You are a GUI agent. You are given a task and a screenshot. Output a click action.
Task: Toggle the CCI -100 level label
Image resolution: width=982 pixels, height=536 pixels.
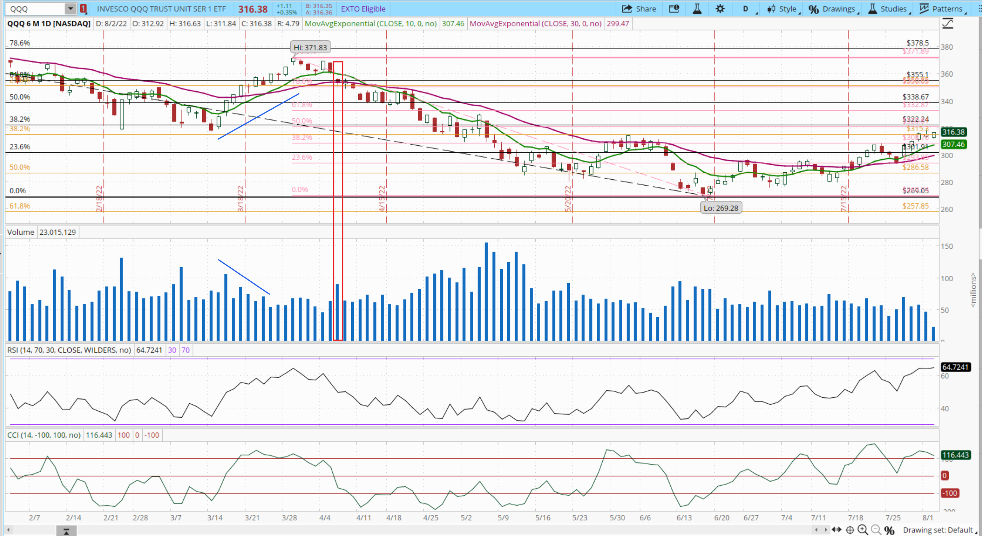152,435
